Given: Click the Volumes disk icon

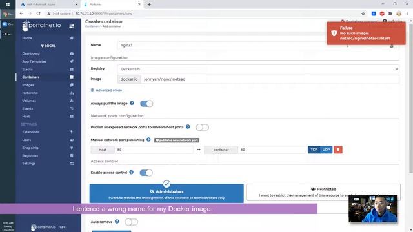Looking at the screenshot, I should (72, 101).
